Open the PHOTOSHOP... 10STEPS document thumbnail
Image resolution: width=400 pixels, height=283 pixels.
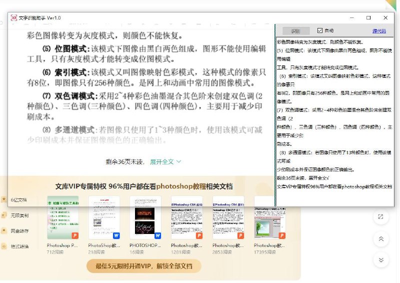145,217
